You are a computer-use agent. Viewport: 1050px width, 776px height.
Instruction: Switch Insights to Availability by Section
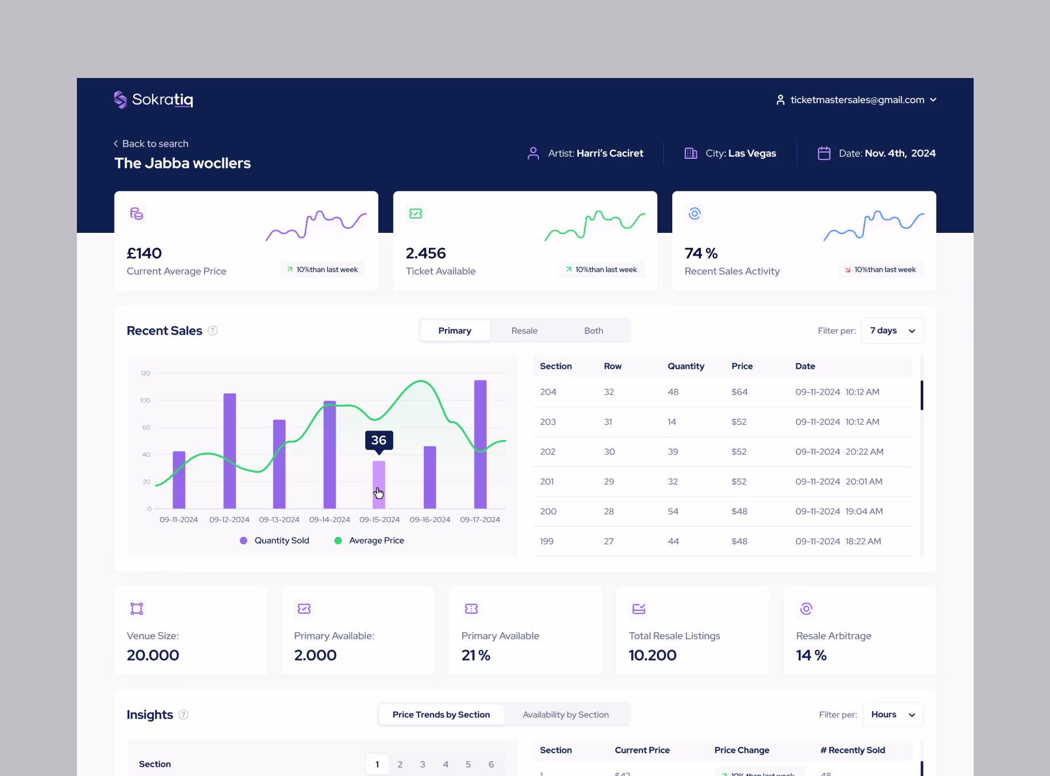click(565, 715)
